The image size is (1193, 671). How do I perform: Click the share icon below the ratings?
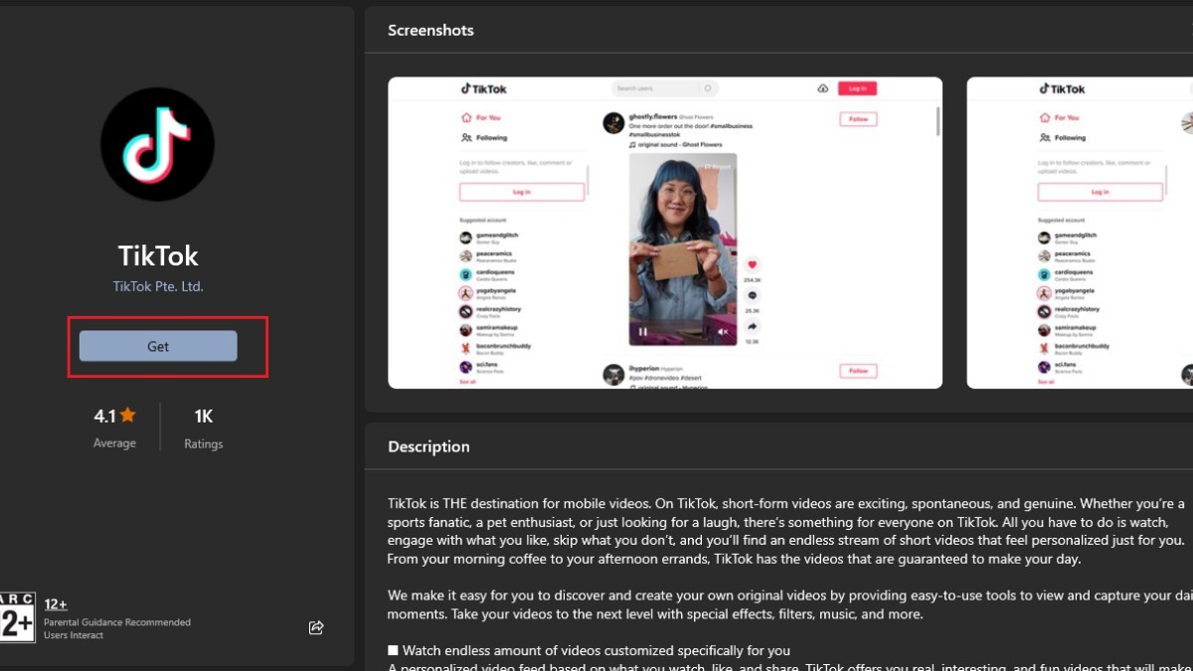[316, 627]
